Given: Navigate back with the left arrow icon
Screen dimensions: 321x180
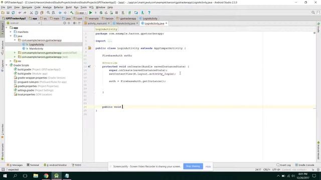Looking at the screenshot, I should pyautogui.click(x=60, y=12).
